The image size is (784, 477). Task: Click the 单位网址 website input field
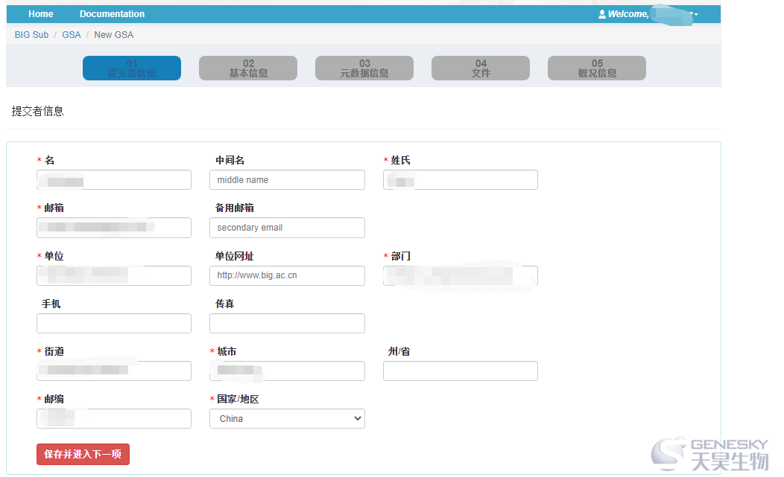(x=287, y=275)
